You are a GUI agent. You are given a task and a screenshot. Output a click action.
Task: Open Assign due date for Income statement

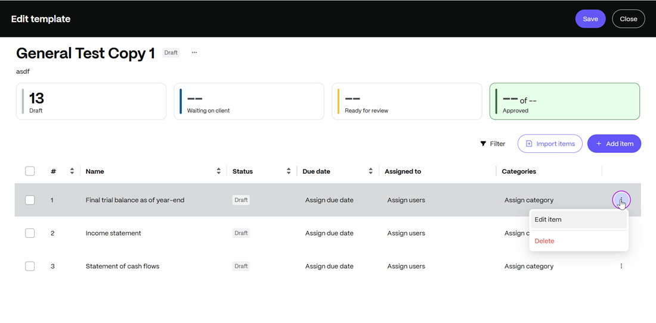pyautogui.click(x=329, y=233)
